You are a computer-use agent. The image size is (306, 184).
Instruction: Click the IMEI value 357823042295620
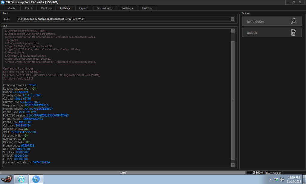point(23,132)
